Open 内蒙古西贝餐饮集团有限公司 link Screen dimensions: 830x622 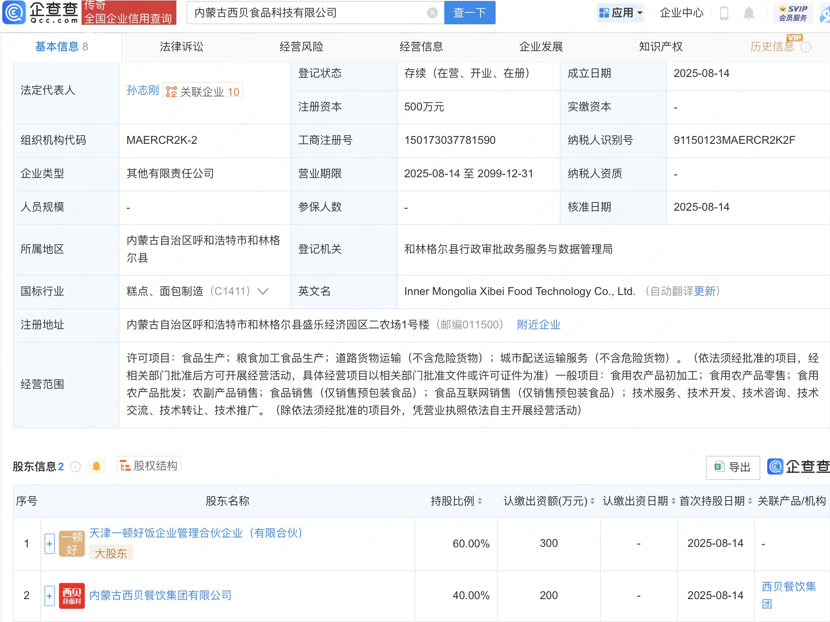point(160,595)
